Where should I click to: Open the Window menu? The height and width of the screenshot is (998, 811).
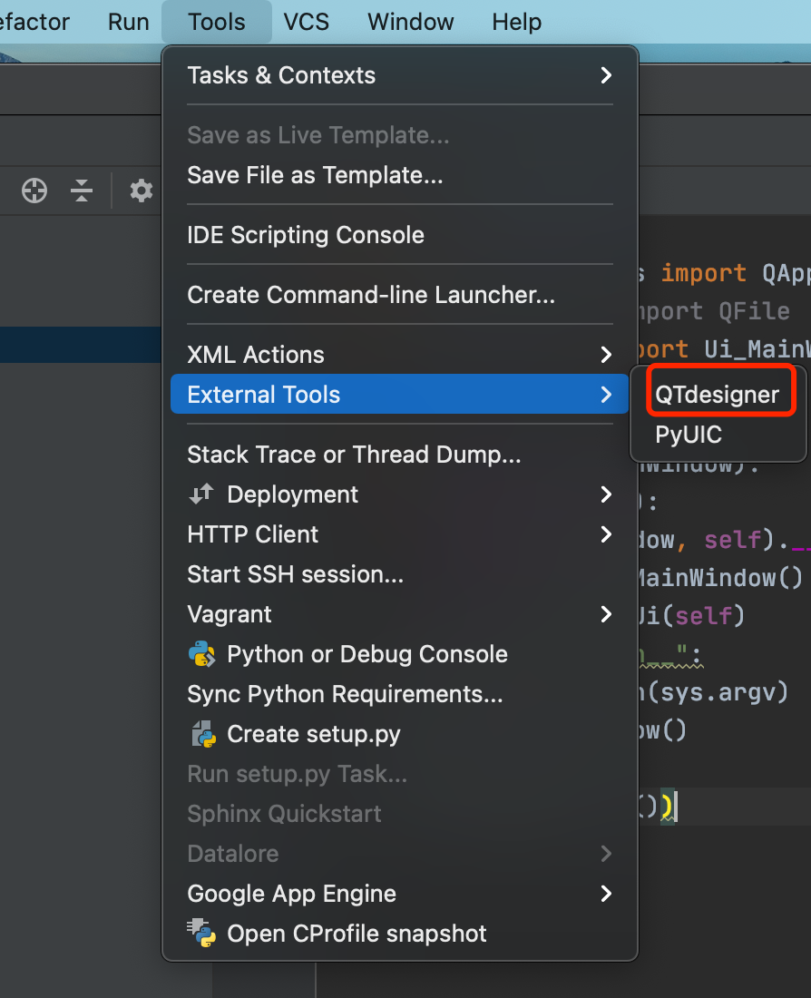pos(411,22)
